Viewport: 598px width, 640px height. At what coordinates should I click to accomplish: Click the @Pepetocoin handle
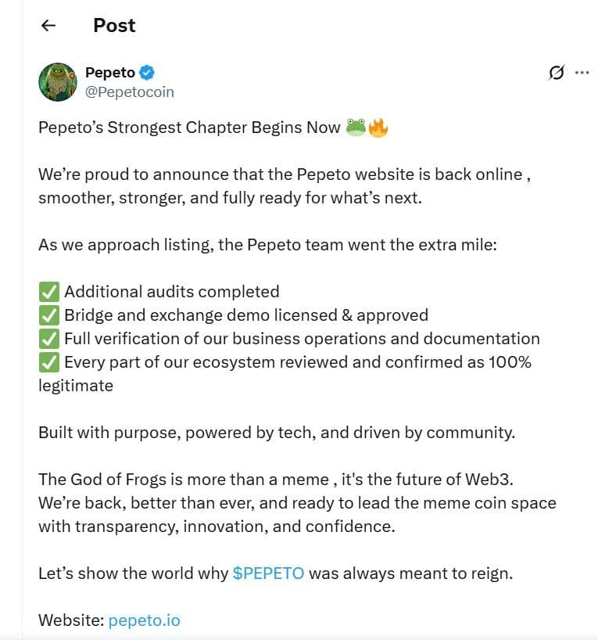(131, 92)
